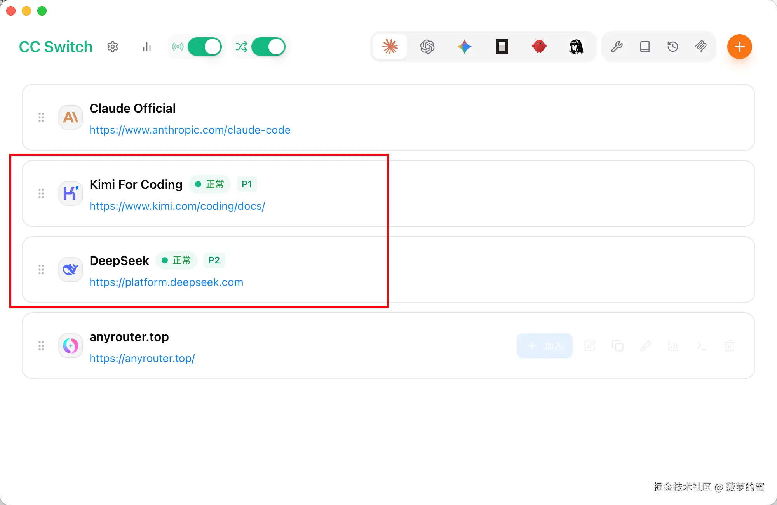Open the usage statistics bar chart icon
The width and height of the screenshot is (777, 505).
[147, 47]
